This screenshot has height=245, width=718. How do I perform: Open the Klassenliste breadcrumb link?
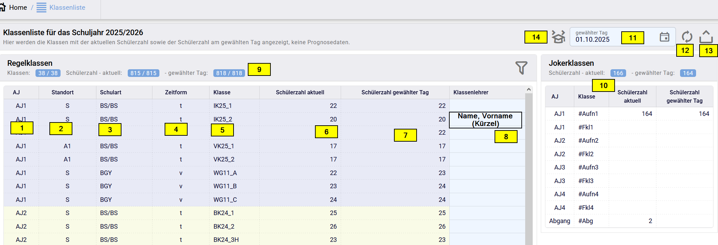pos(67,8)
